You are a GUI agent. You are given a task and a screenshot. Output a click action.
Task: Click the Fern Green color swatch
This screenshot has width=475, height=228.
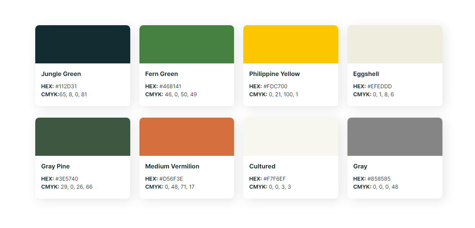[187, 44]
